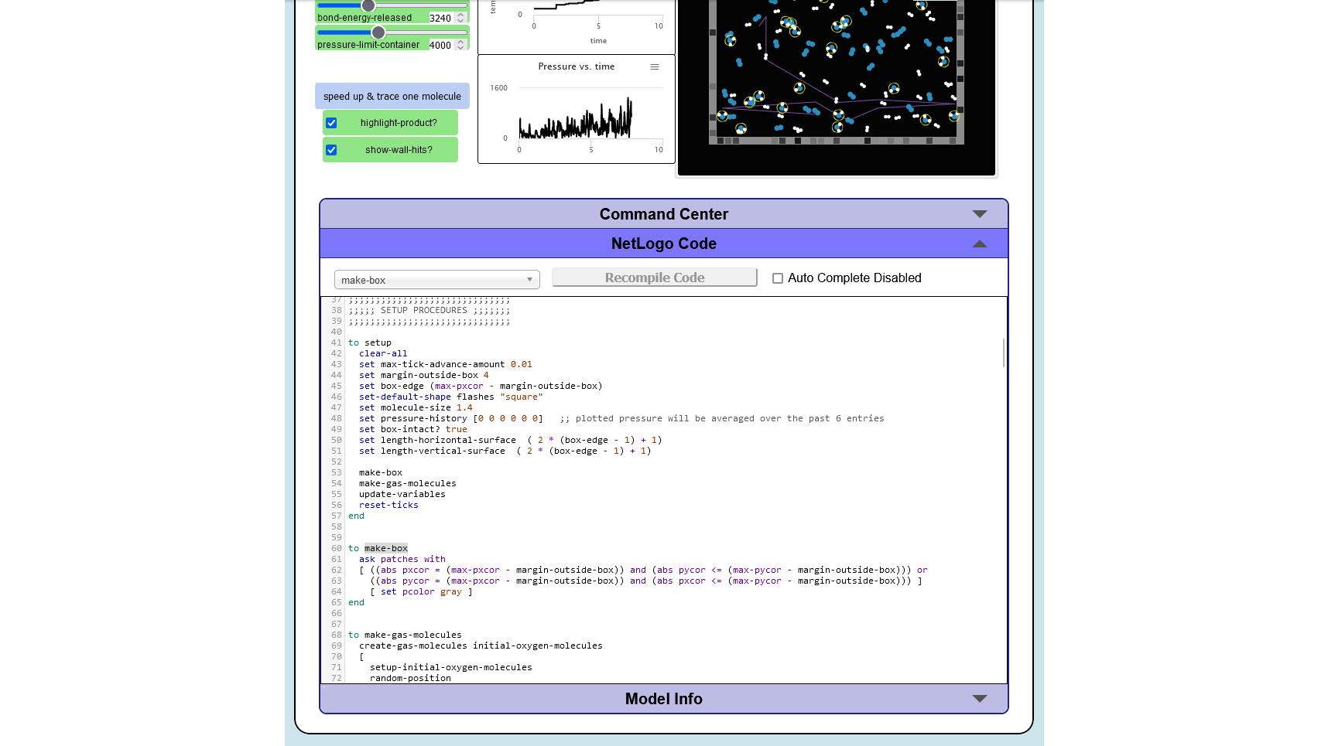
Task: Click 'set margin-outside-box 4' code line
Action: 424,375
